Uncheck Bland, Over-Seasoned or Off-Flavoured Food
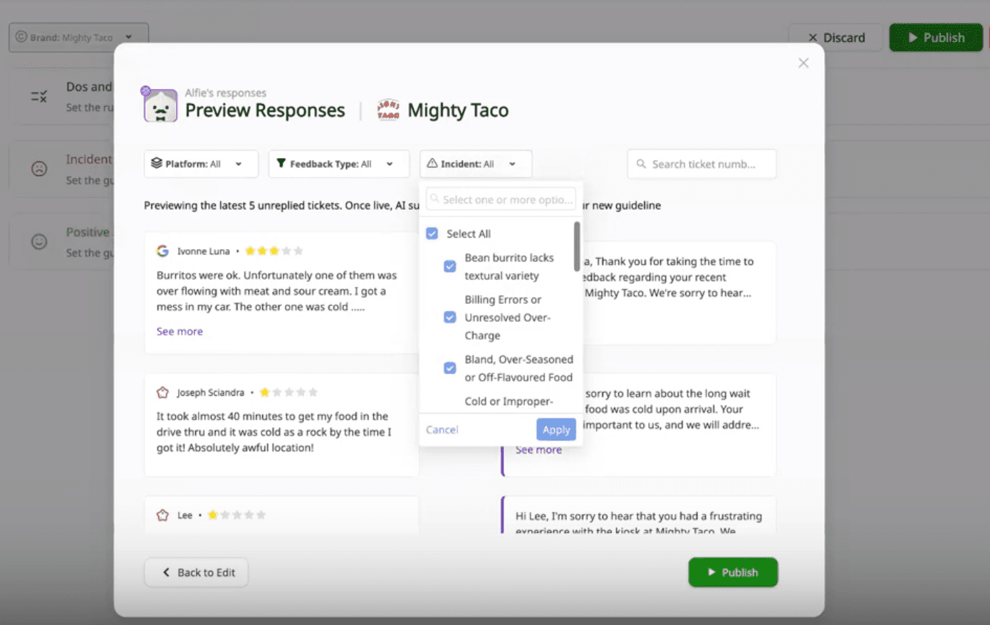The height and width of the screenshot is (625, 990). [x=449, y=368]
